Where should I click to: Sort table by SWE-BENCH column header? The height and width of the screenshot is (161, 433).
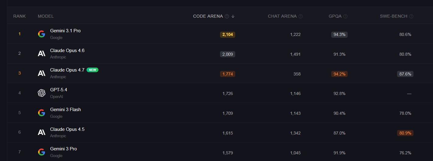(x=393, y=16)
